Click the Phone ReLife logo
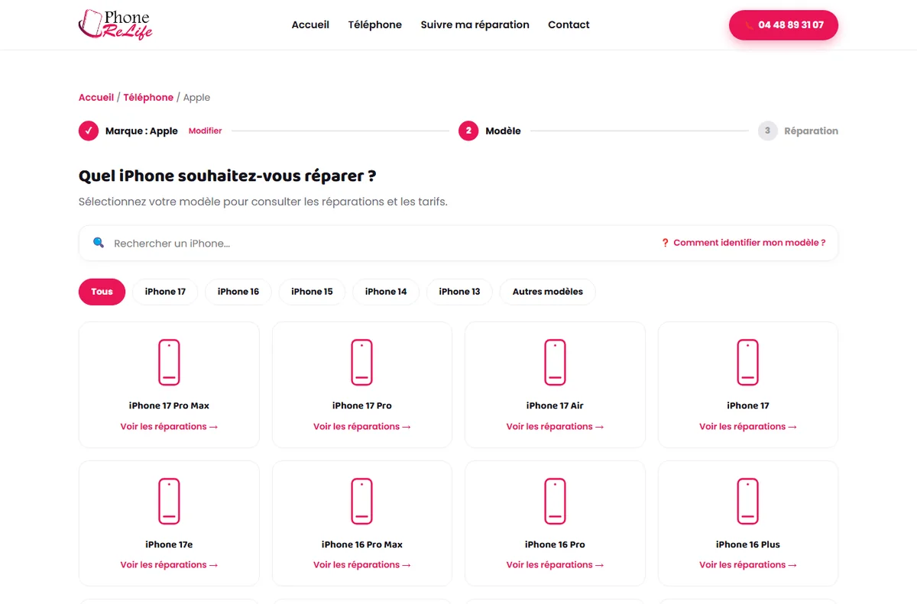 point(115,24)
